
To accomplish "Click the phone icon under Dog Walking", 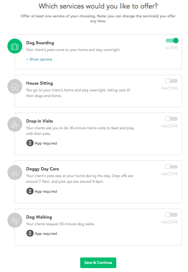I will click(30, 233).
